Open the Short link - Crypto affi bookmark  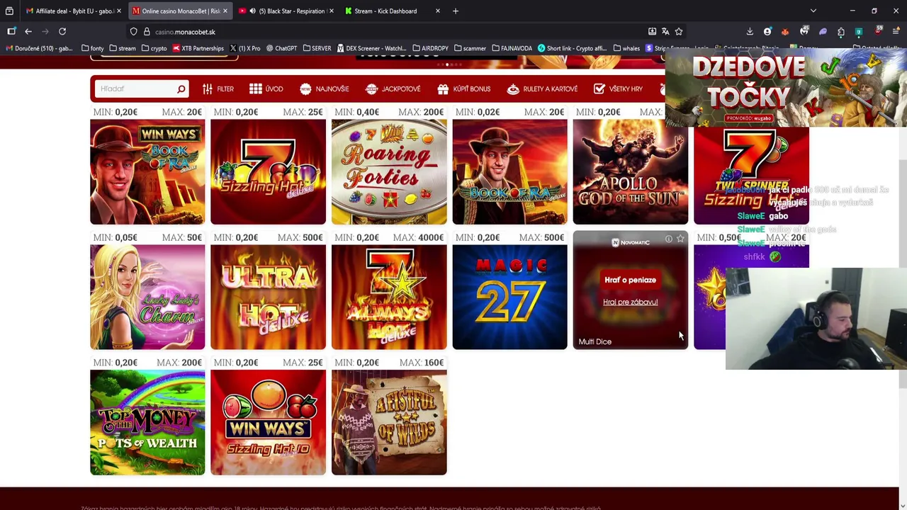click(x=573, y=48)
